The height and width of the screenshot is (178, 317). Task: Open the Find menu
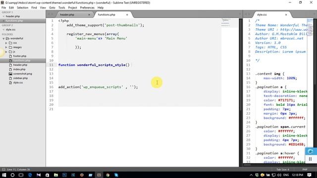(34, 8)
